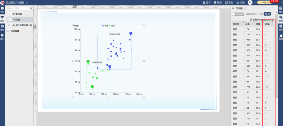Viewport: 283px width, 126px height.
Task: Open the 图层 layers sidebar tab
Action: click(2, 19)
